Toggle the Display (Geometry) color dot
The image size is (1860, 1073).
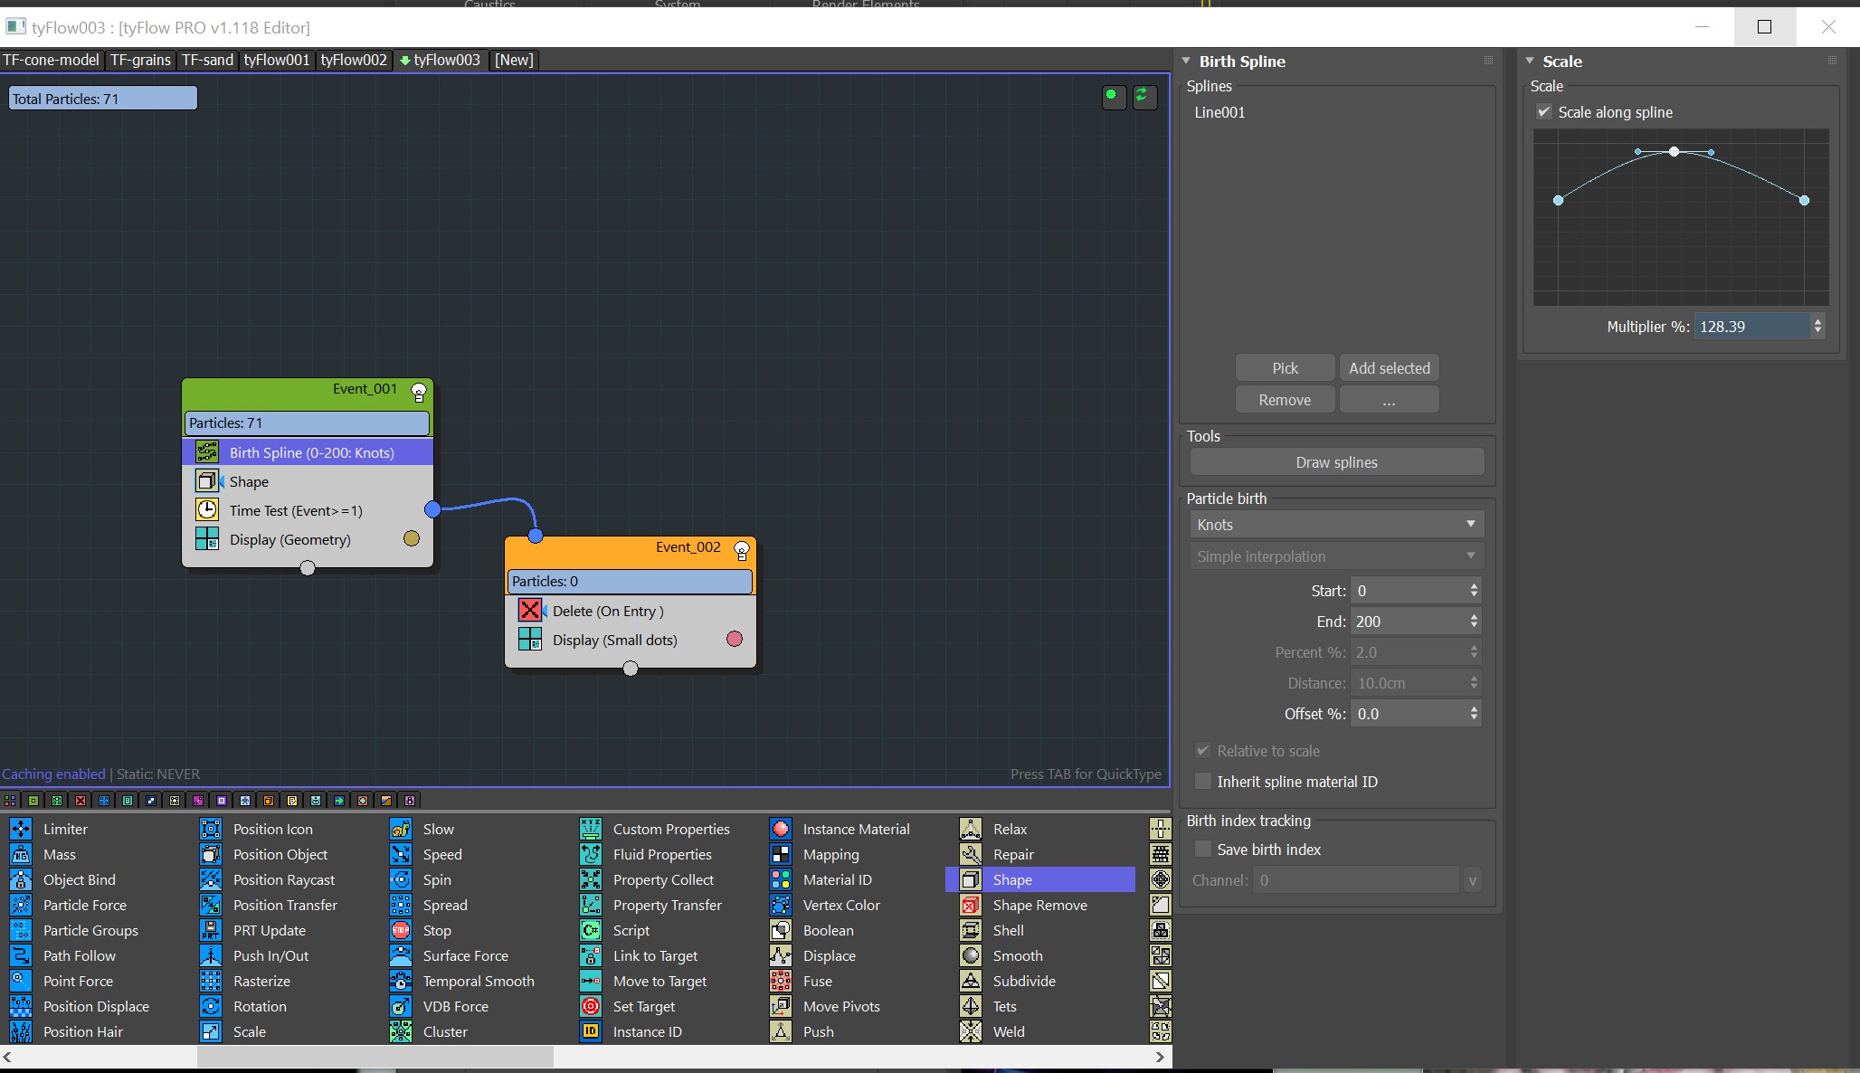[x=412, y=538]
